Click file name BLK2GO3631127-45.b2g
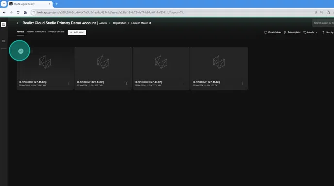334x186 pixels. 33,82
